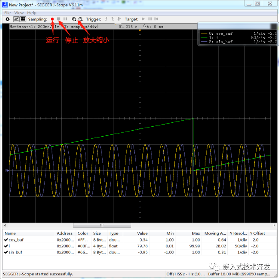Pause sampling in toolbar
The width and height of the screenshot is (279, 279).
[65, 19]
